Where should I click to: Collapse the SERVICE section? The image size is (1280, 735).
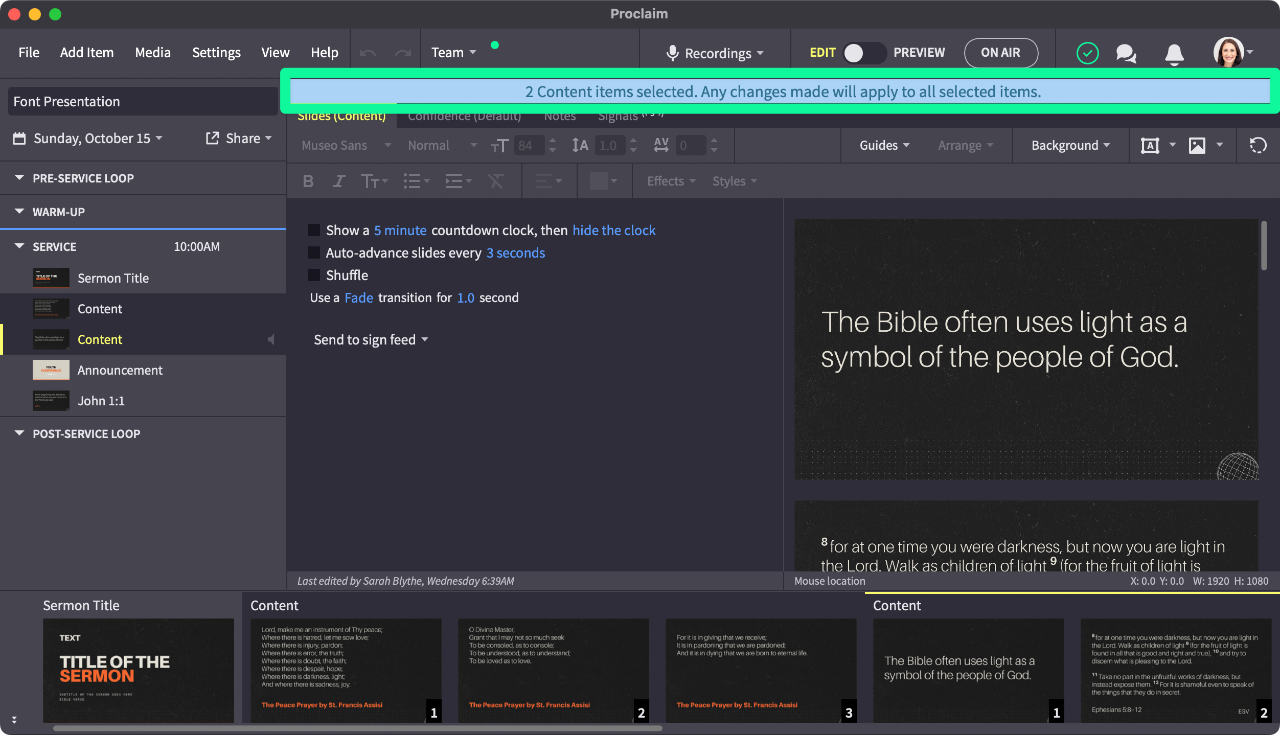pyautogui.click(x=19, y=246)
